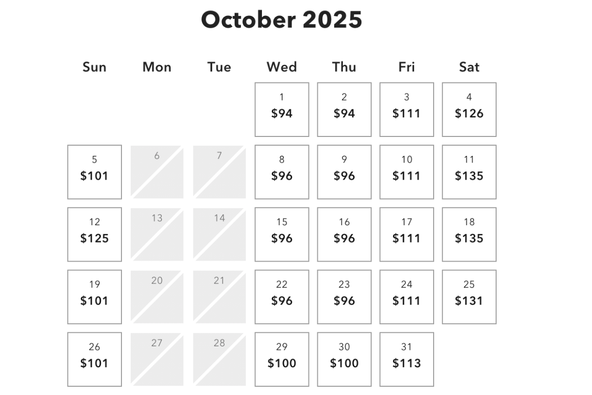This screenshot has width=592, height=395.
Task: Click Sunday October 5 at $101
Action: 94,172
